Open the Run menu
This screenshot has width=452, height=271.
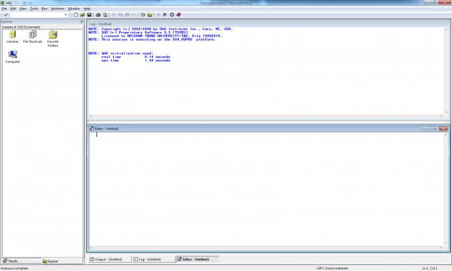[x=44, y=8]
